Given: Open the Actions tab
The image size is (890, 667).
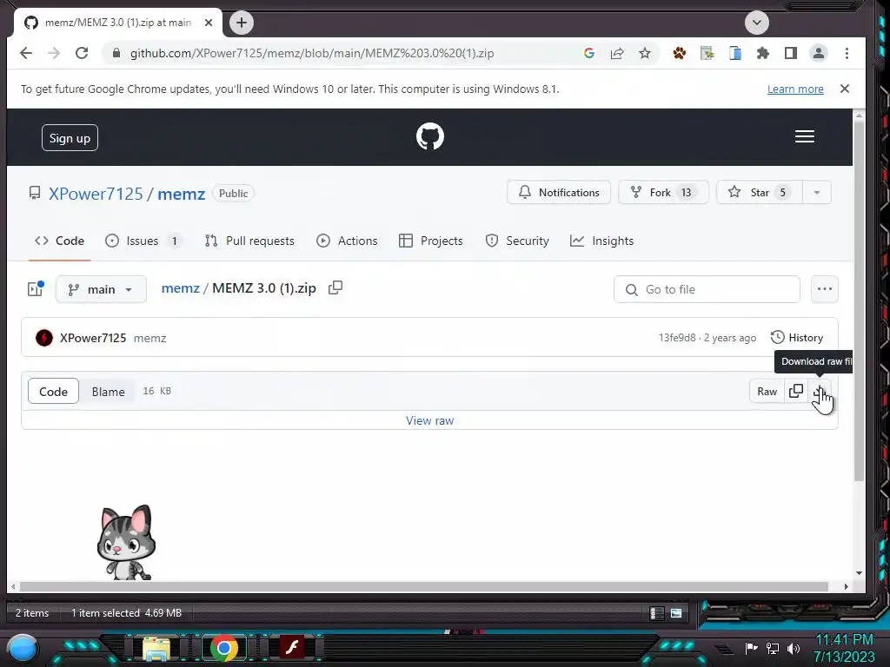Looking at the screenshot, I should tap(347, 241).
